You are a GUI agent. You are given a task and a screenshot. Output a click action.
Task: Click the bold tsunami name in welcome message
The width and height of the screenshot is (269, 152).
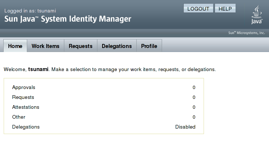coord(38,69)
